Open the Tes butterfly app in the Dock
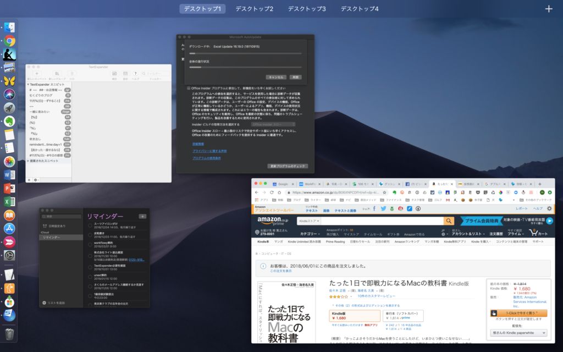Screen dimensions: 563x352 (9, 81)
